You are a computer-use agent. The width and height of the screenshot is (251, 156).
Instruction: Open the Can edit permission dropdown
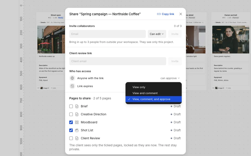[157, 34]
